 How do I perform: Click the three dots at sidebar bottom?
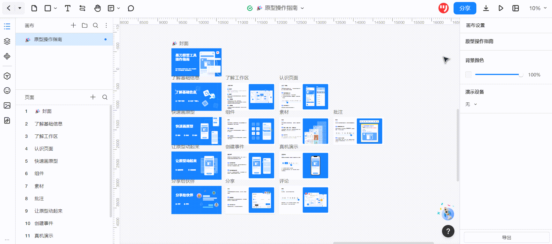click(x=7, y=240)
